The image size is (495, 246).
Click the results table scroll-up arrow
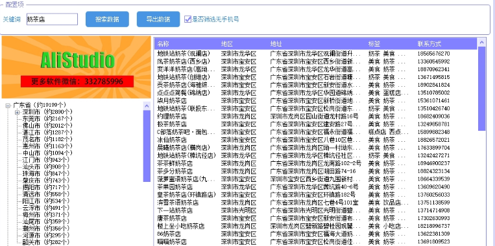coord(482,42)
